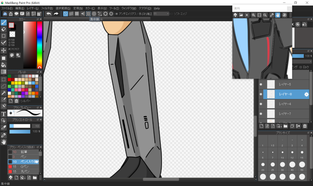Image resolution: width=313 pixels, height=186 pixels.
Task: Select the Bucket fill tool
Action: pos(4,65)
